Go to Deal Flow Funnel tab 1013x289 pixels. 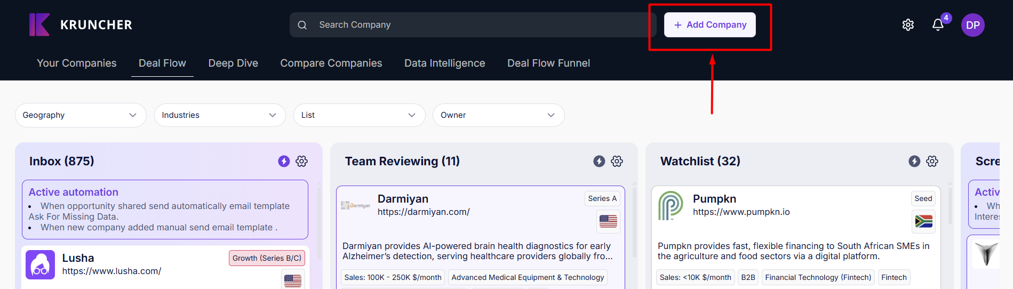[x=548, y=63]
